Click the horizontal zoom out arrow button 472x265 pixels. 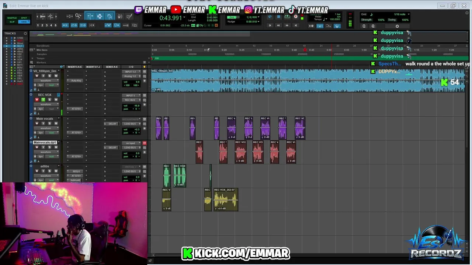click(x=37, y=16)
